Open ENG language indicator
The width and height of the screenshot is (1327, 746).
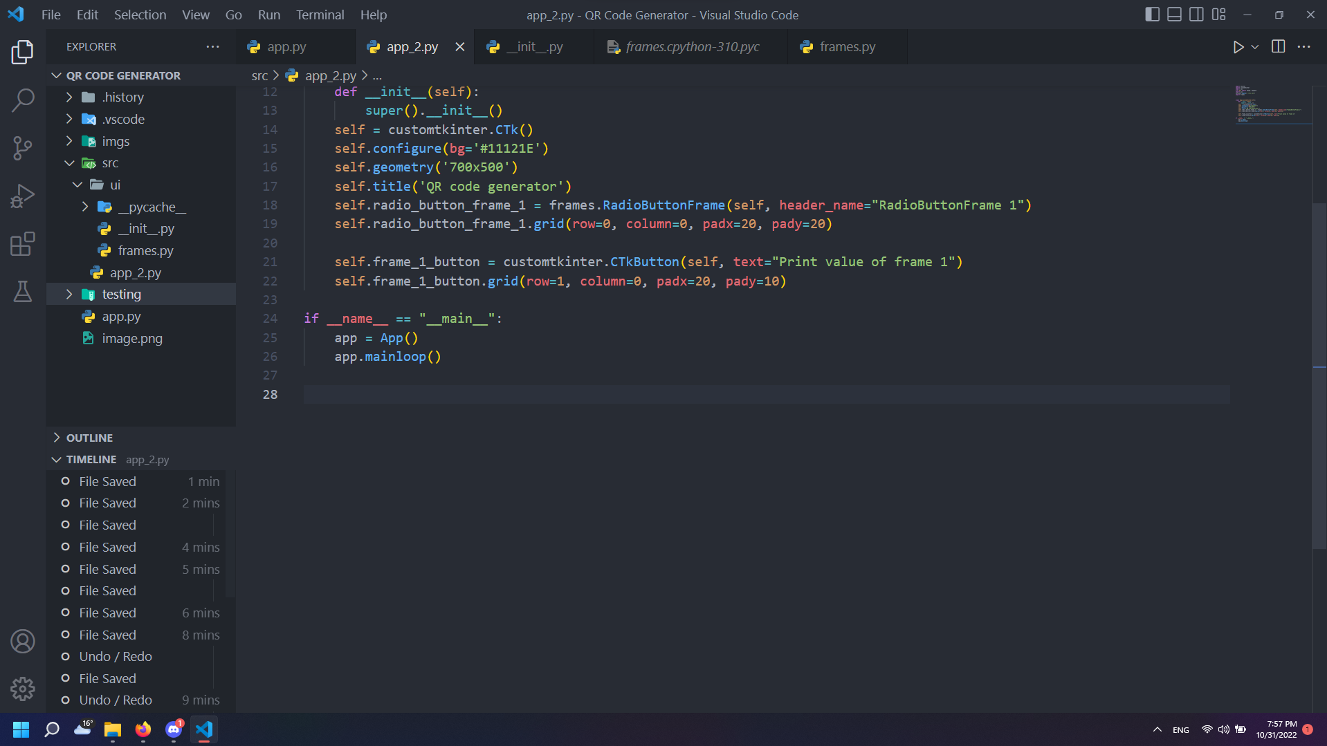(1180, 729)
